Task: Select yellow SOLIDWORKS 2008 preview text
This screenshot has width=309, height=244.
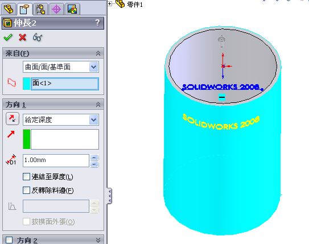Action: 221,122
